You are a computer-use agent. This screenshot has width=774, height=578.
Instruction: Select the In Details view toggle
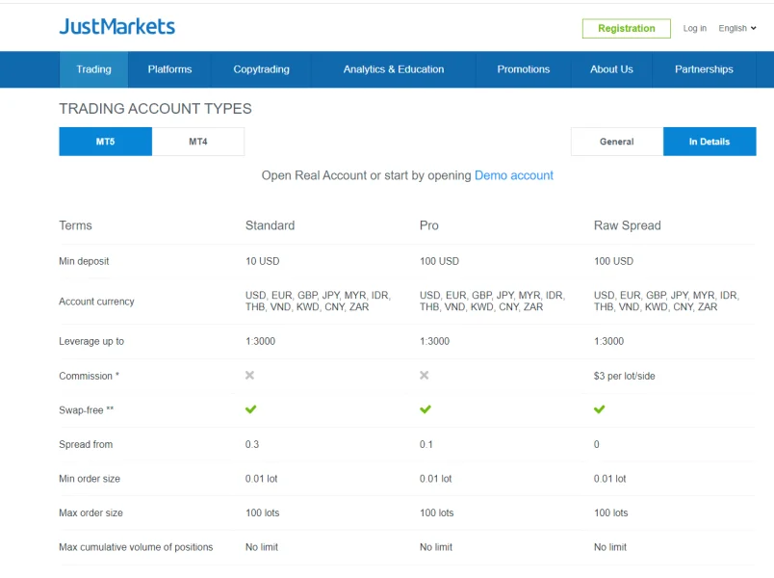709,142
